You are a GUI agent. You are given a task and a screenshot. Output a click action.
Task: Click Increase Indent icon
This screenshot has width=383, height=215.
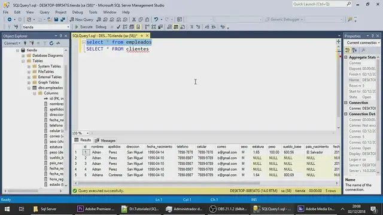(x=214, y=27)
